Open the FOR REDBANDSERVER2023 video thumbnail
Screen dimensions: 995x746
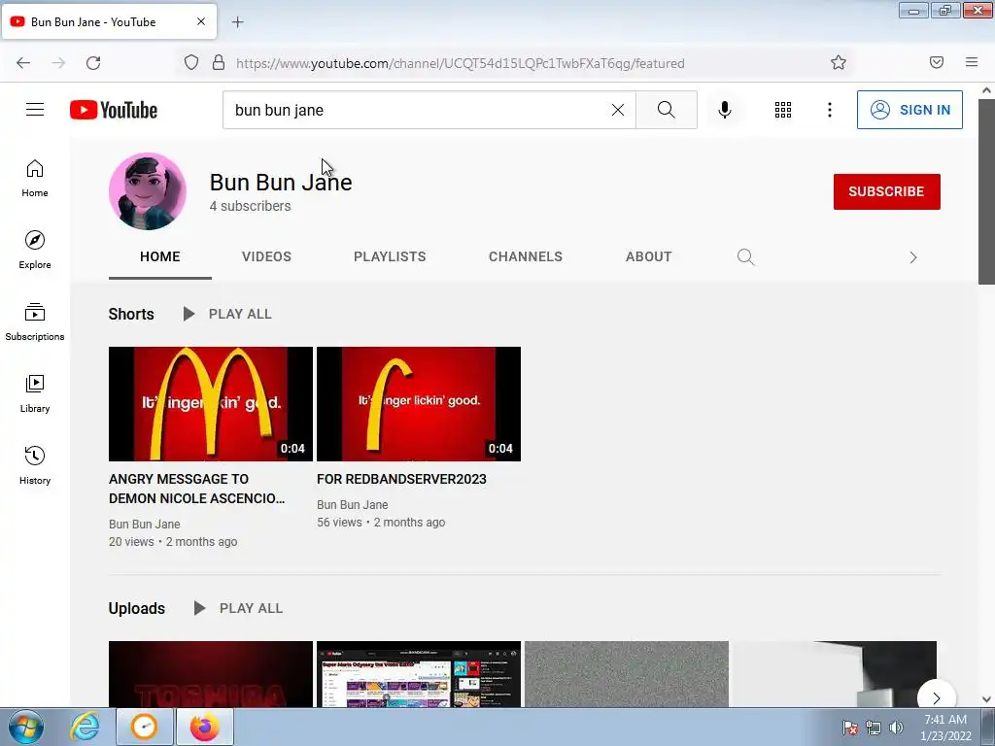point(419,404)
